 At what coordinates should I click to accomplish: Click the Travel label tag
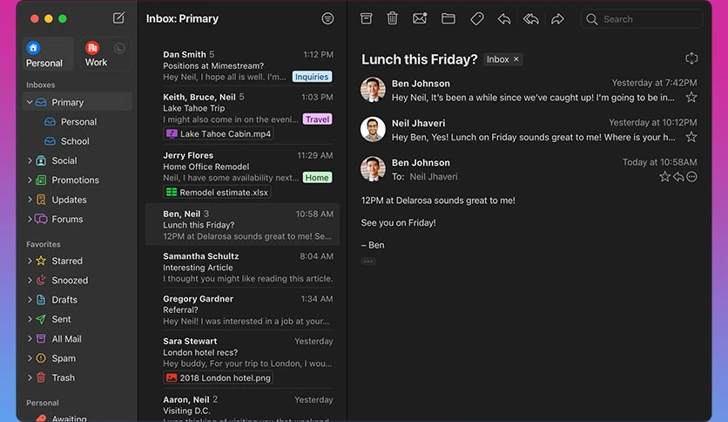(x=317, y=119)
